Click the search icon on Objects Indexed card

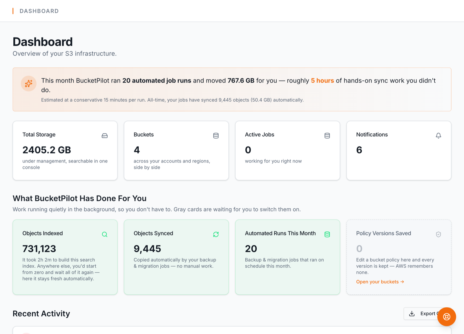105,234
